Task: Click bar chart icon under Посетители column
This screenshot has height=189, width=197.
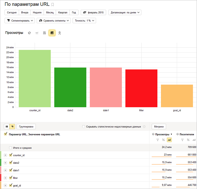Action: (x=194, y=140)
